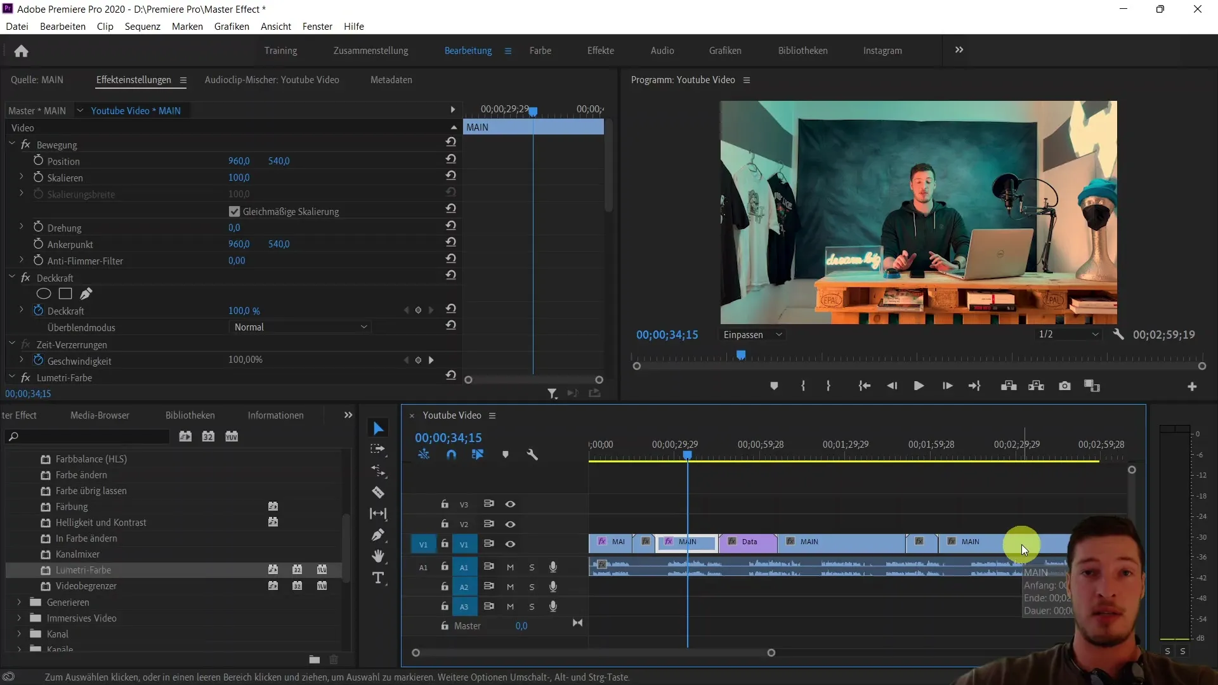Toggle linked selection in timeline
This screenshot has height=685, width=1218.
click(x=478, y=455)
